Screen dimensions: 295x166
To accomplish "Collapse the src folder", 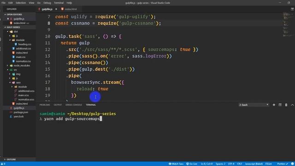I will pyautogui.click(x=15, y=70).
